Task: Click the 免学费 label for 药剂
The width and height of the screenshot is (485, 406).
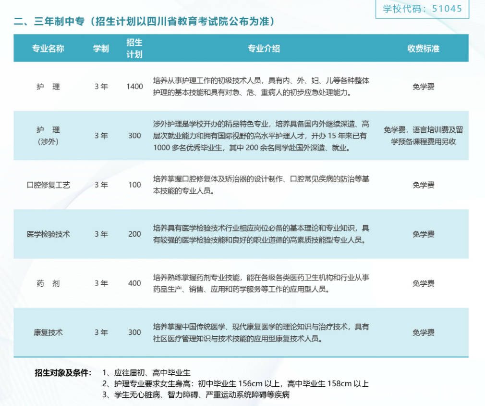Action: [423, 283]
